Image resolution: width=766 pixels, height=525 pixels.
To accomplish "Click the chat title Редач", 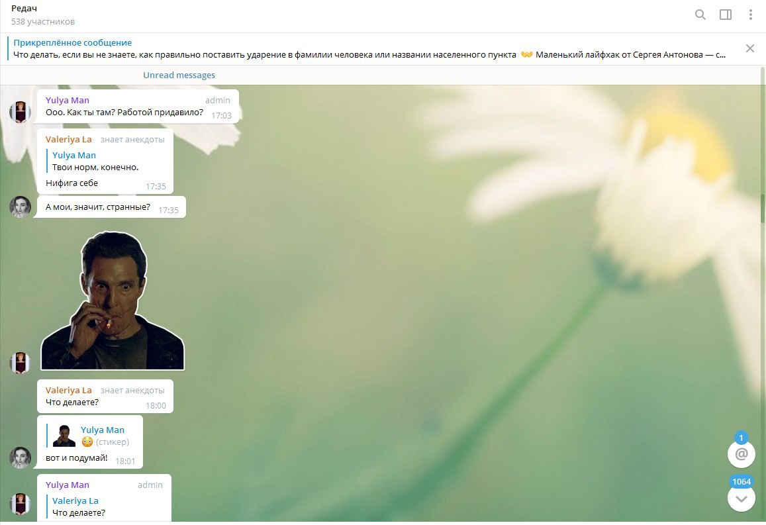I will [24, 9].
